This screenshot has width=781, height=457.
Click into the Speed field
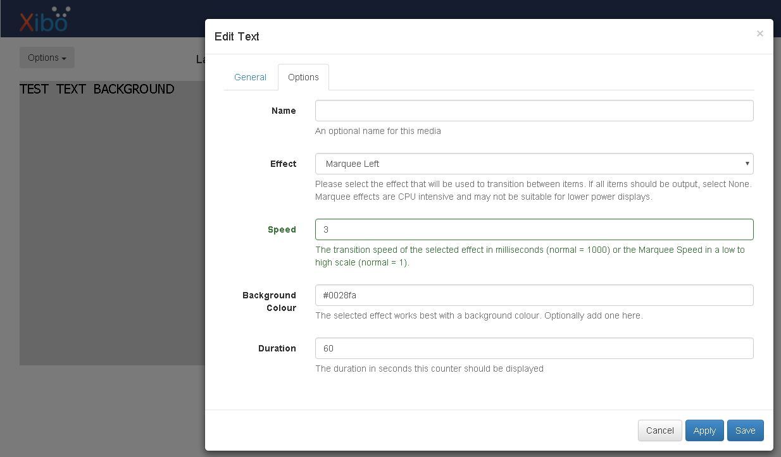tap(534, 229)
